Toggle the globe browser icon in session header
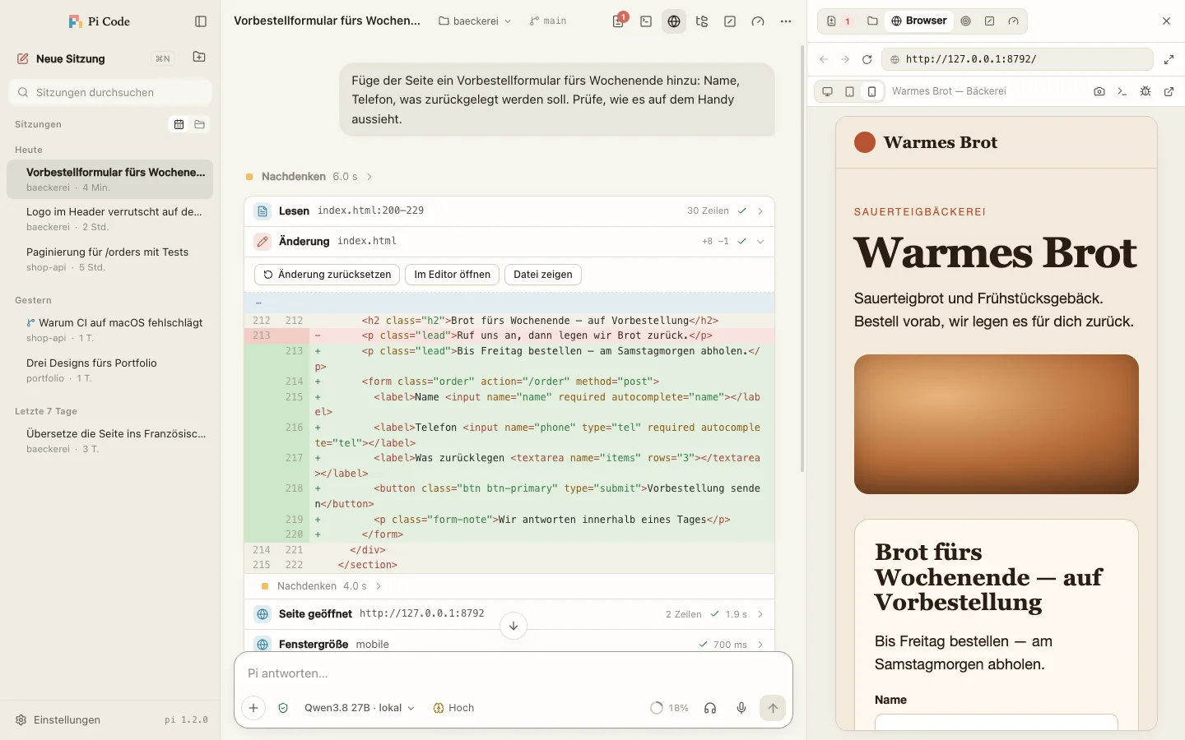The image size is (1185, 740). (x=674, y=21)
